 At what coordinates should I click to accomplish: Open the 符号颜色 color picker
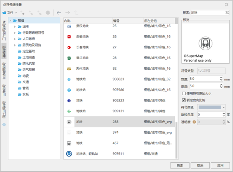click(x=212, y=107)
